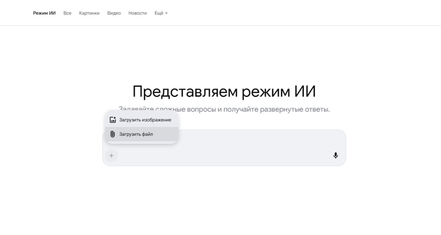The width and height of the screenshot is (441, 235).
Task: Select "Загрузить изображение" menu entry
Action: coord(142,120)
